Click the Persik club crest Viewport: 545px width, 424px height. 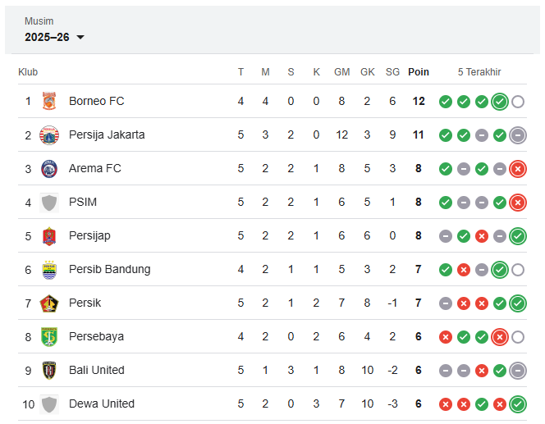click(50, 303)
